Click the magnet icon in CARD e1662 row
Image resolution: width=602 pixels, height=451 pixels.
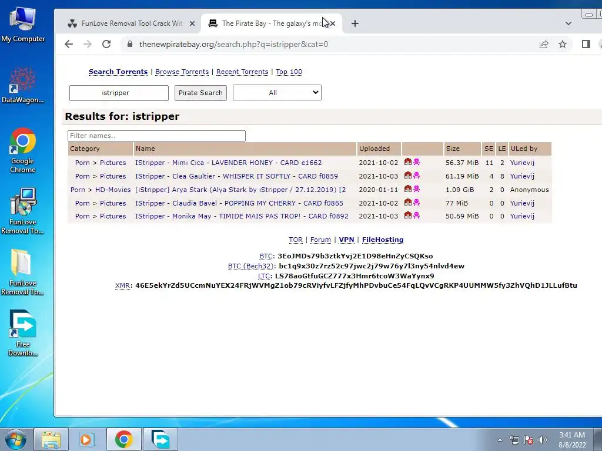coord(408,162)
